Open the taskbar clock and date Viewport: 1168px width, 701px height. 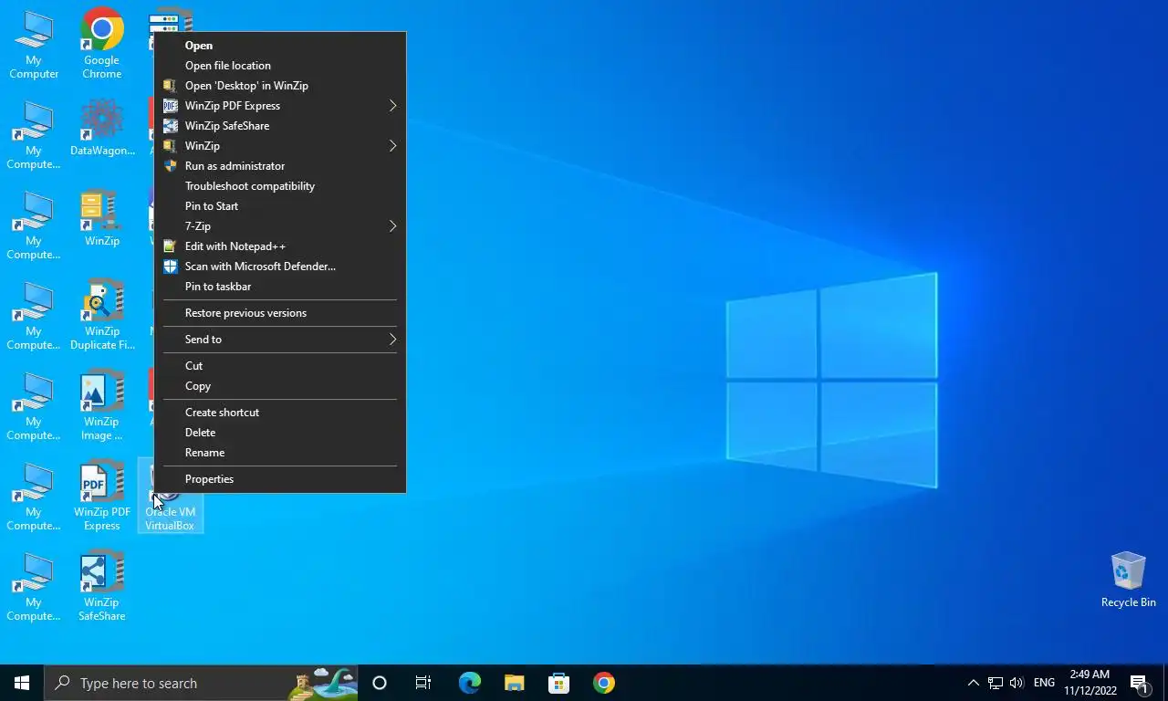tap(1090, 683)
